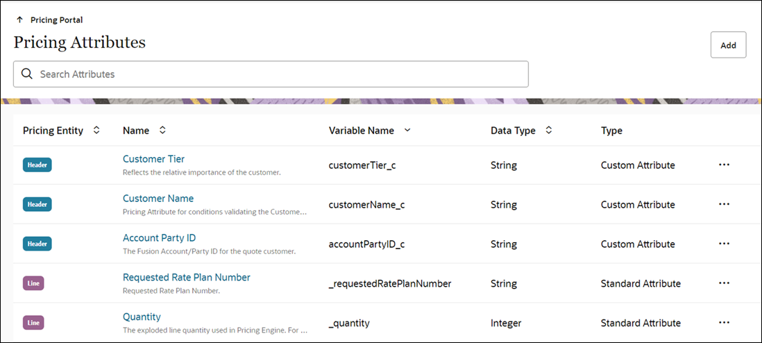762x343 pixels.
Task: Open the actions menu for the Customer Tier row
Action: tap(724, 165)
